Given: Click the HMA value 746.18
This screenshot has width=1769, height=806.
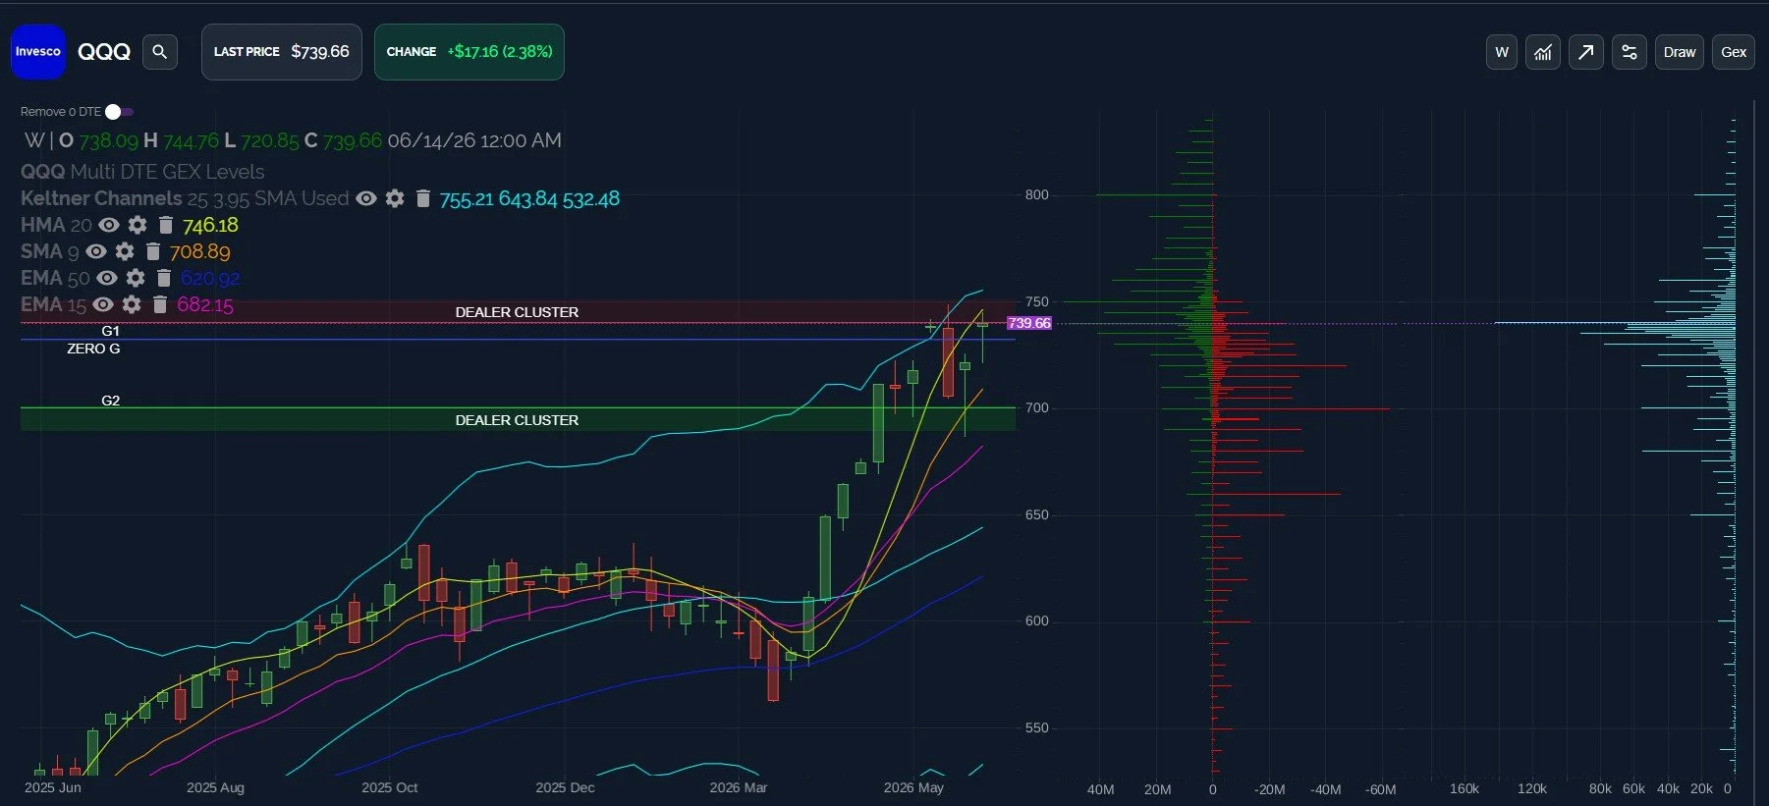Looking at the screenshot, I should [210, 226].
